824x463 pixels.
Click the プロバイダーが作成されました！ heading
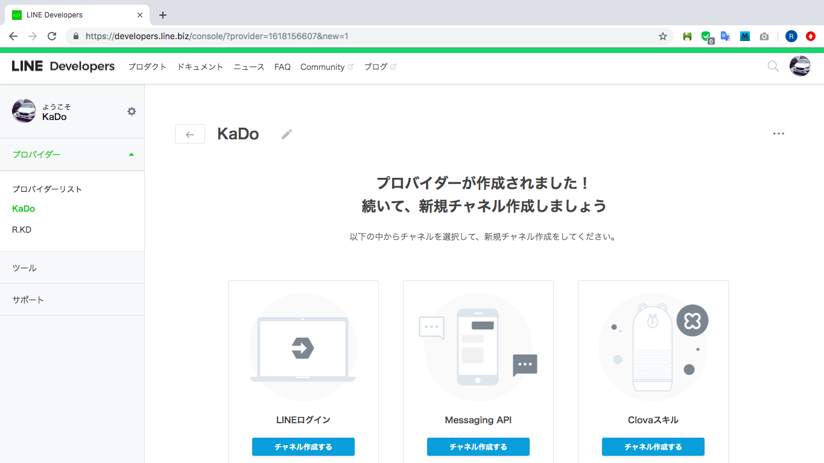coord(484,183)
